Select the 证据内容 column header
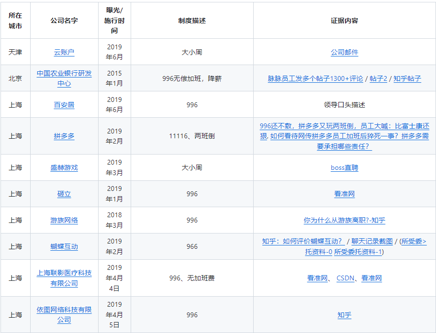Image resolution: width=436 pixels, height=333 pixels. coord(345,21)
